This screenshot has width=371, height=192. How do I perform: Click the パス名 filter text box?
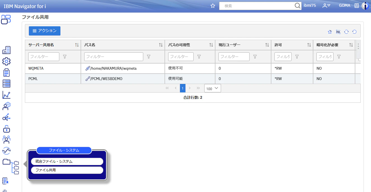[x=114, y=57]
